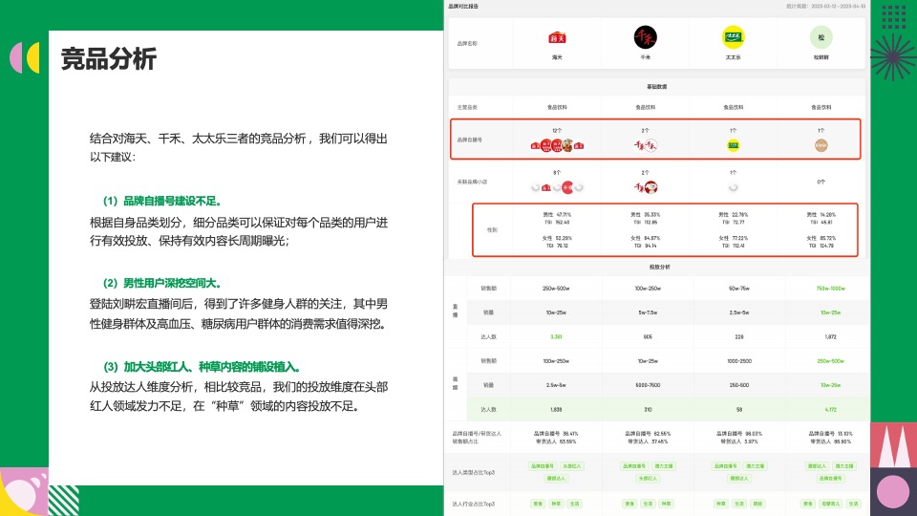Click the 千禾 black circular brand logo
This screenshot has width=917, height=516.
[x=645, y=37]
